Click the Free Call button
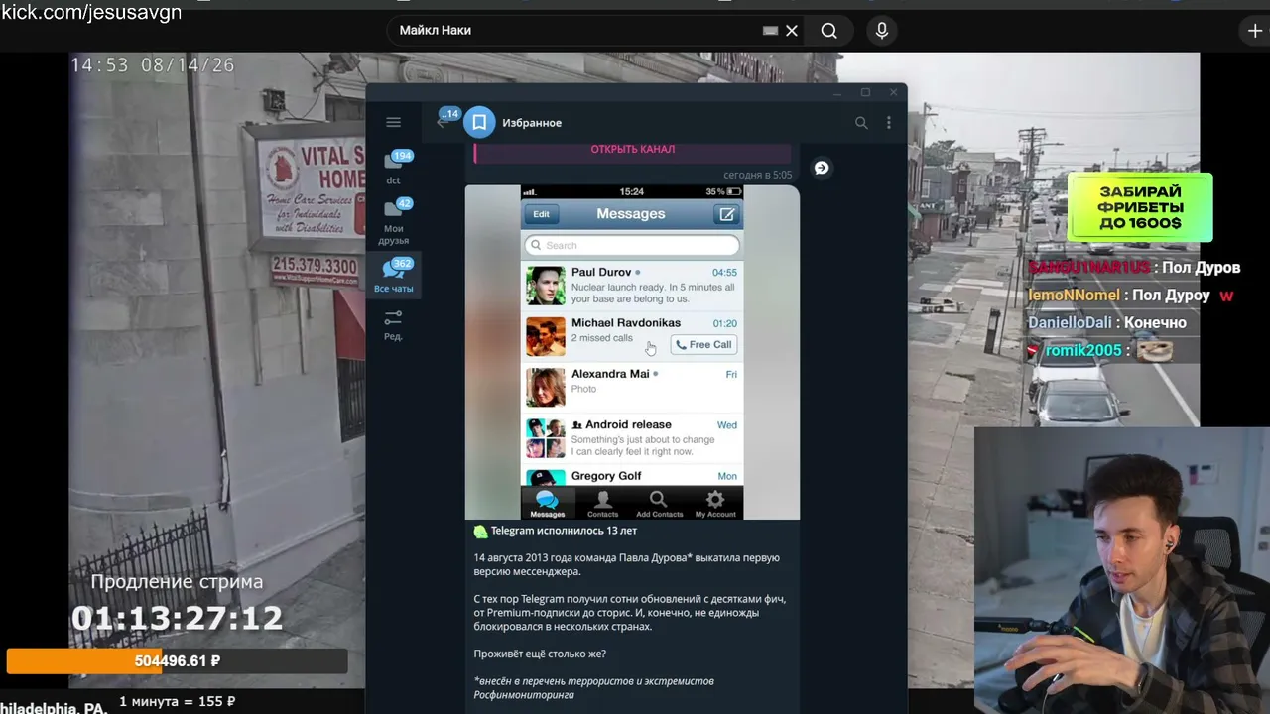Viewport: 1270px width, 714px height. (703, 345)
